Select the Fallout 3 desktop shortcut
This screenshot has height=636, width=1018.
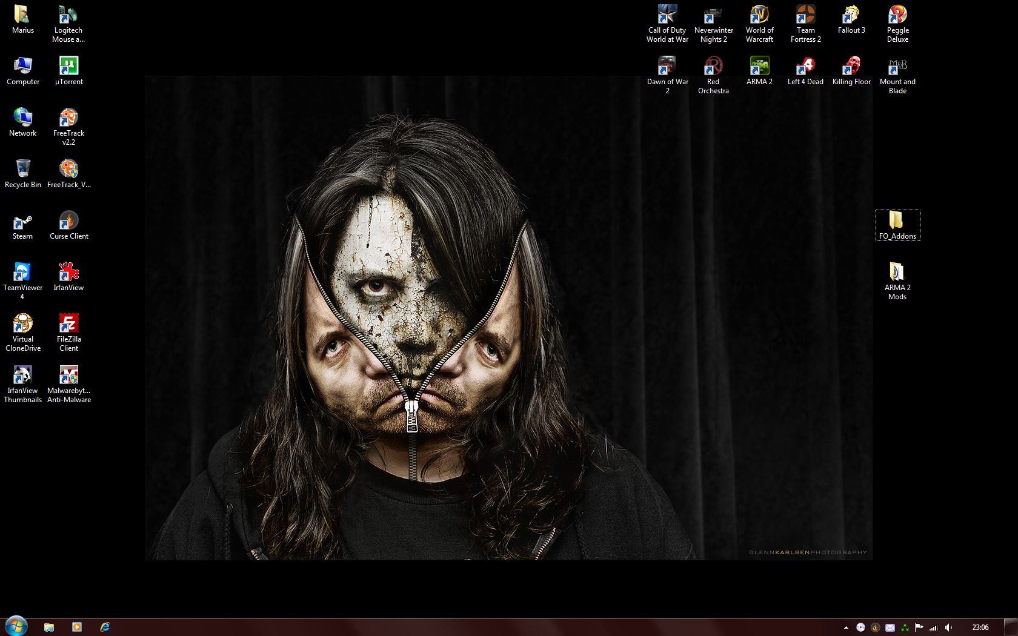pyautogui.click(x=851, y=17)
